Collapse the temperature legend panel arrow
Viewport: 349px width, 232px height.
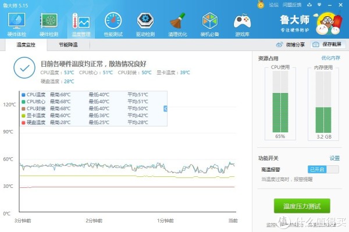click(165, 108)
